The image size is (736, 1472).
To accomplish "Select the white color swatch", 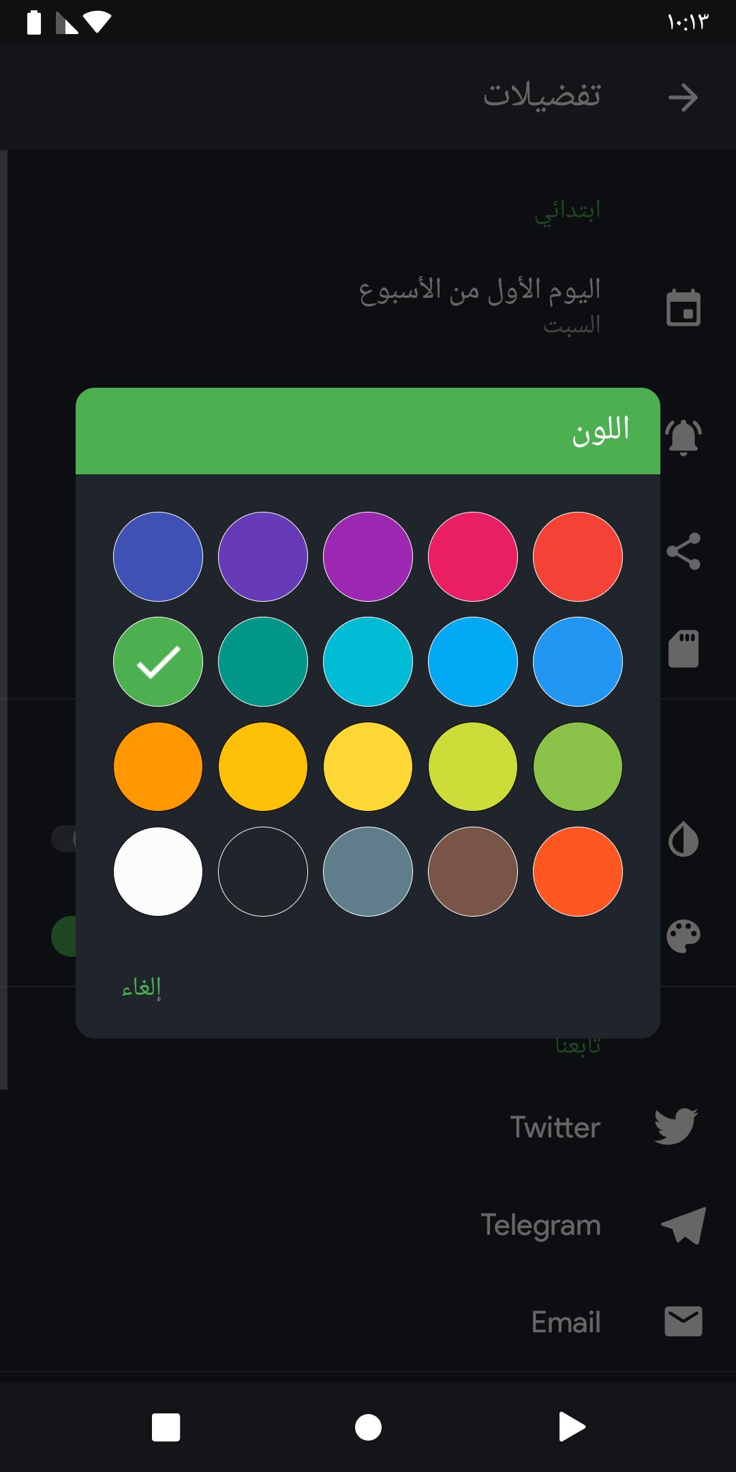I will click(158, 872).
